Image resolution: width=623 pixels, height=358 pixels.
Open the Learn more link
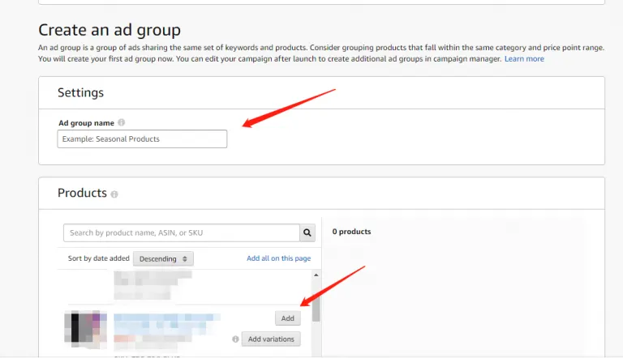tap(524, 59)
